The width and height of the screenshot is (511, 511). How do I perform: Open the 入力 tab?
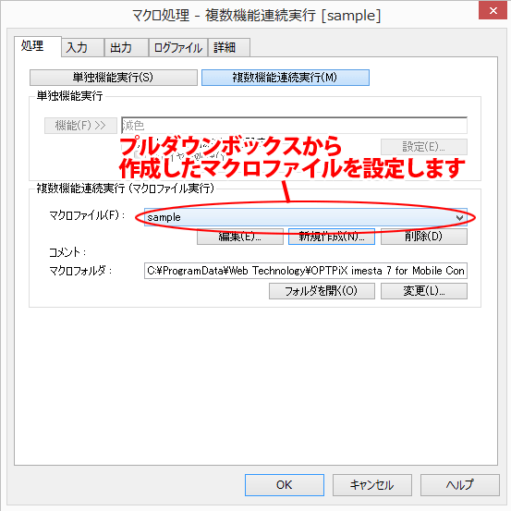pos(83,48)
